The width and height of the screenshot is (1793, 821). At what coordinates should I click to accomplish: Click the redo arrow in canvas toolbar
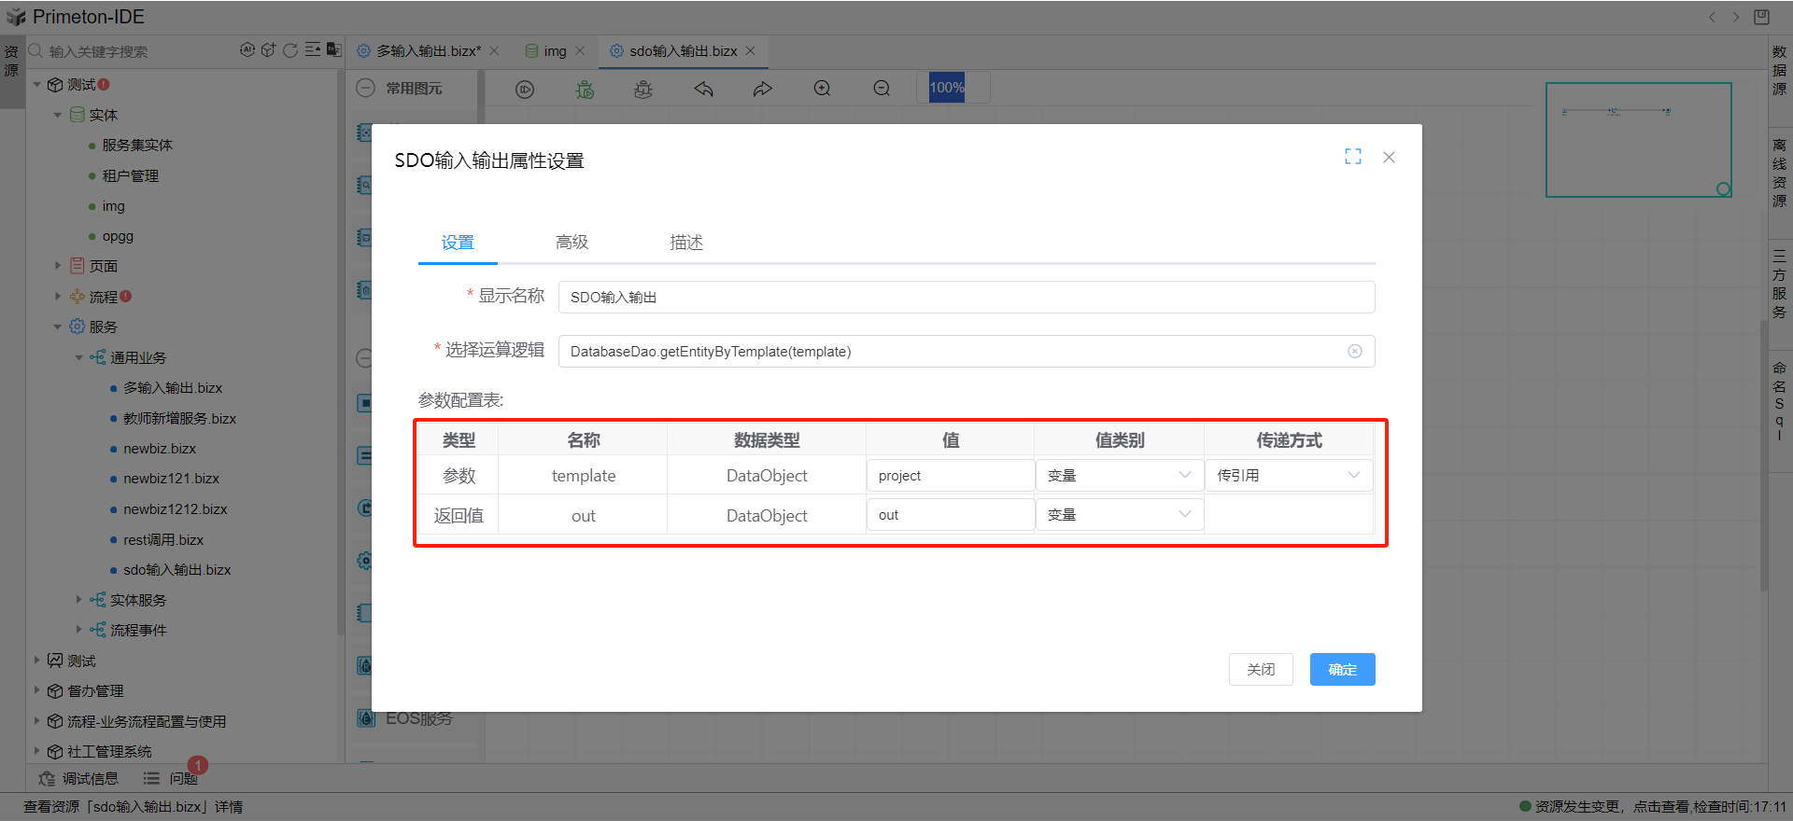point(763,89)
